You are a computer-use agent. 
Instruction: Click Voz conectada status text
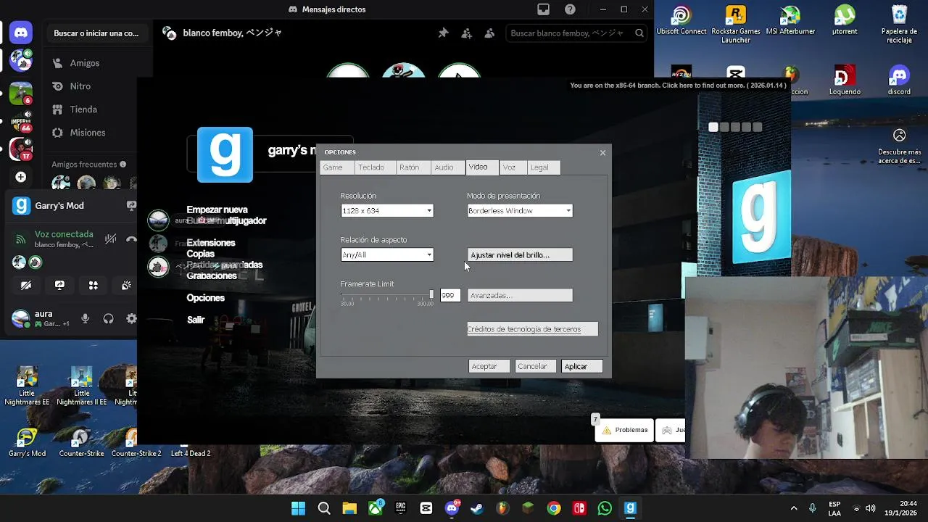click(64, 234)
